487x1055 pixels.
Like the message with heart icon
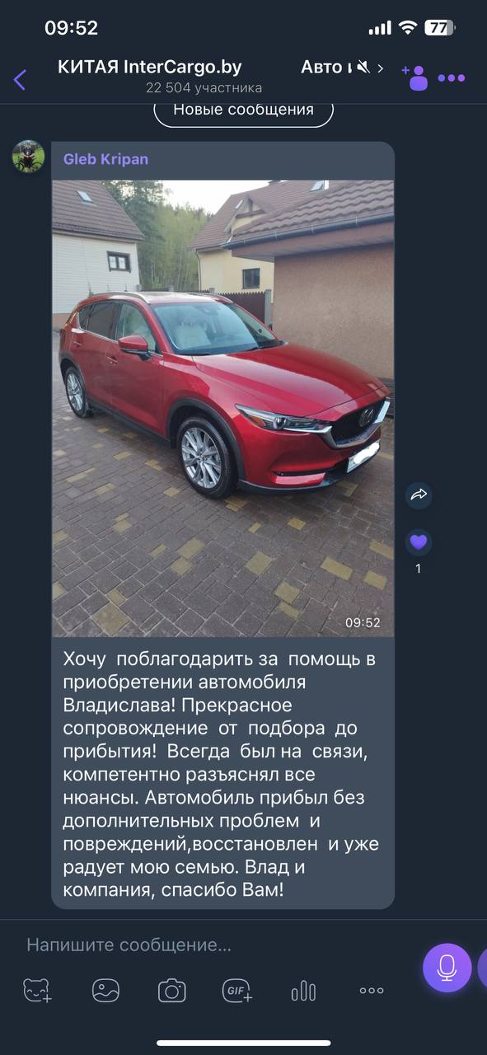(x=419, y=542)
